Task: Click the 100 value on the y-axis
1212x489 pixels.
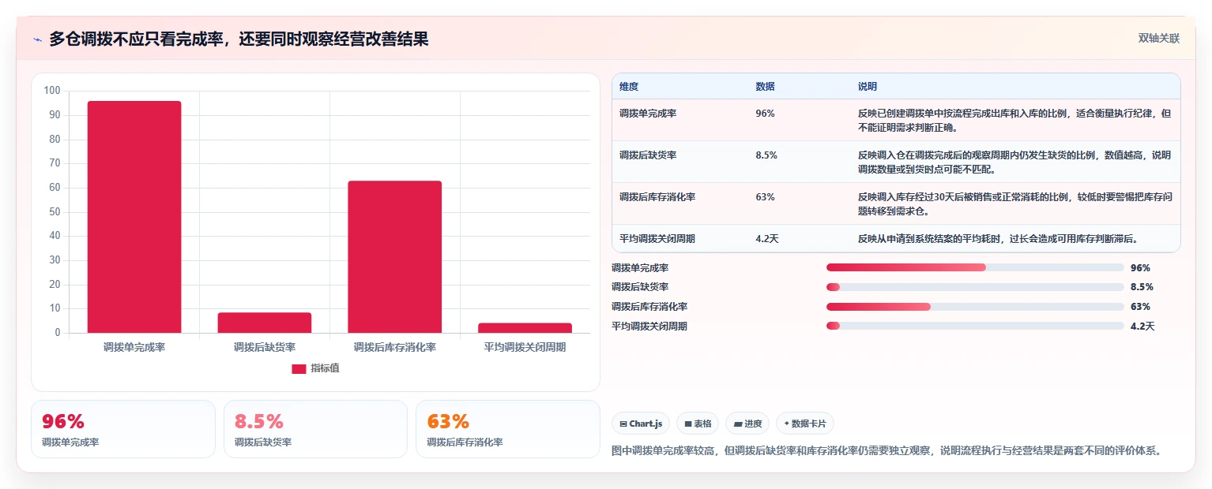Action: pyautogui.click(x=52, y=91)
